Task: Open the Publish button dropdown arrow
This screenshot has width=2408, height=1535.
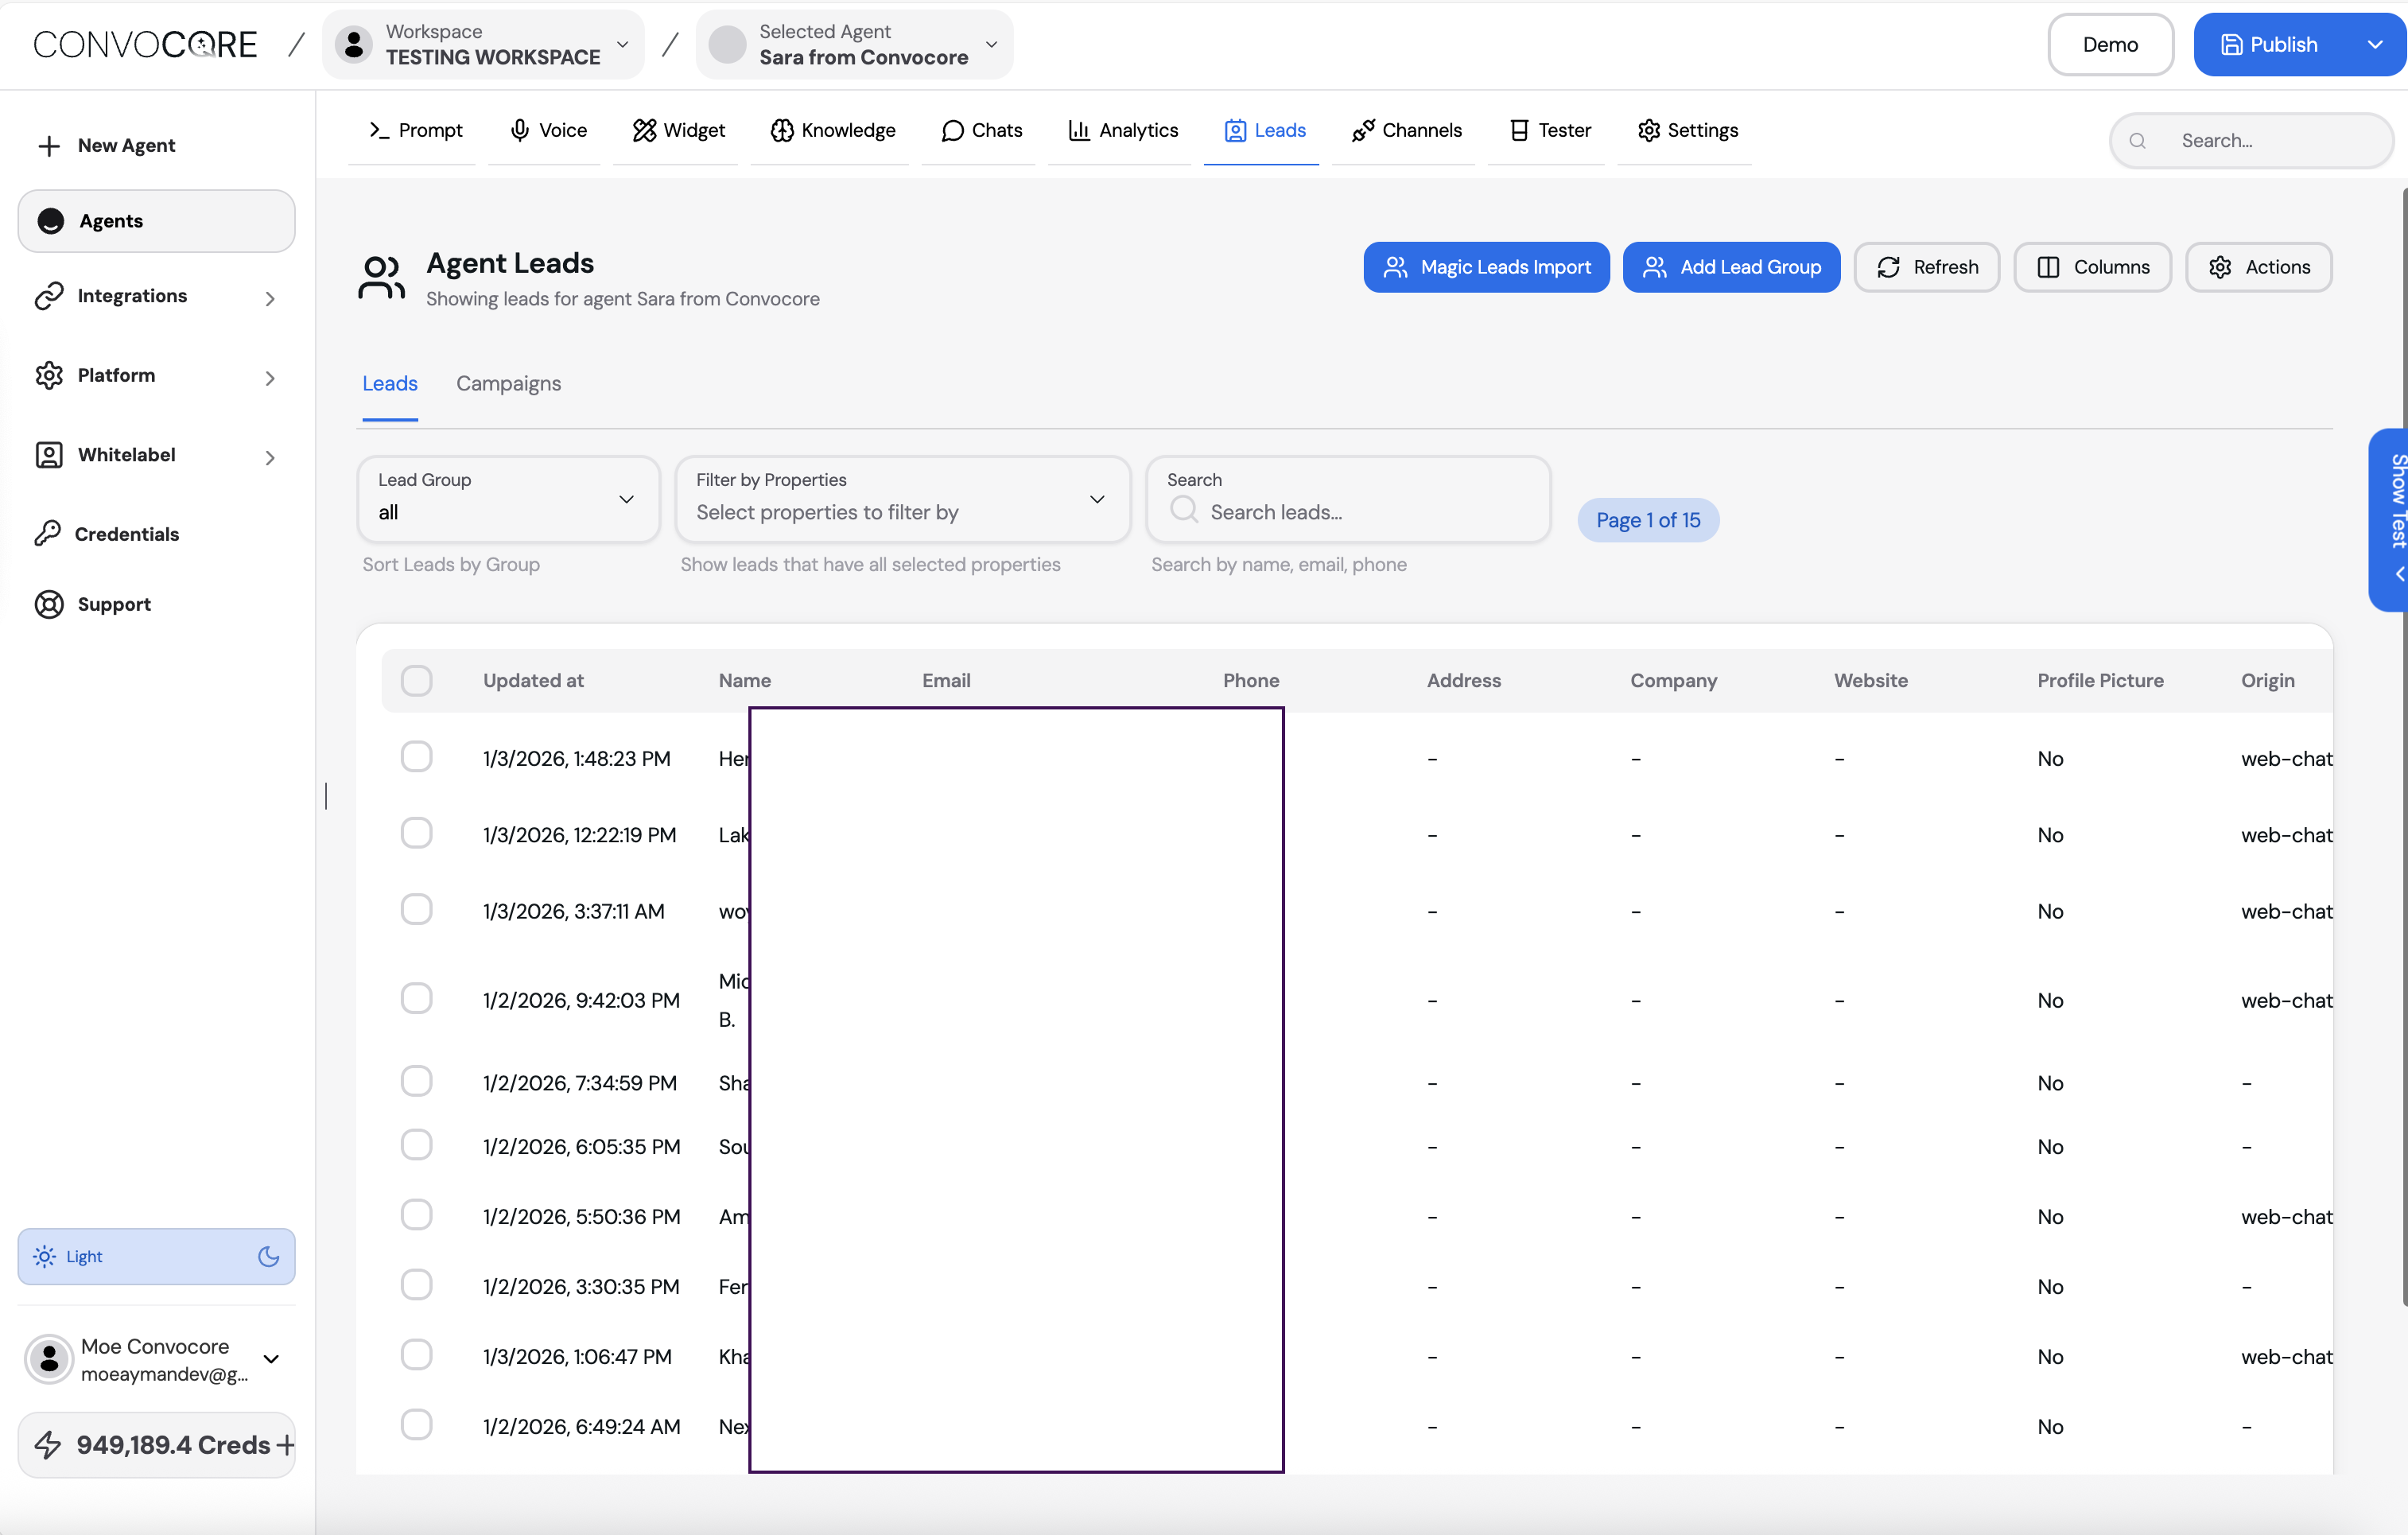Action: coord(2374,45)
